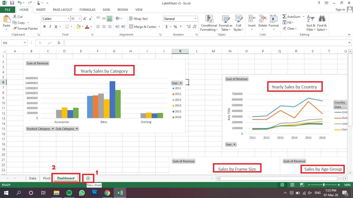Toggle Italic formatting
The image size is (353, 198).
tap(50, 27)
